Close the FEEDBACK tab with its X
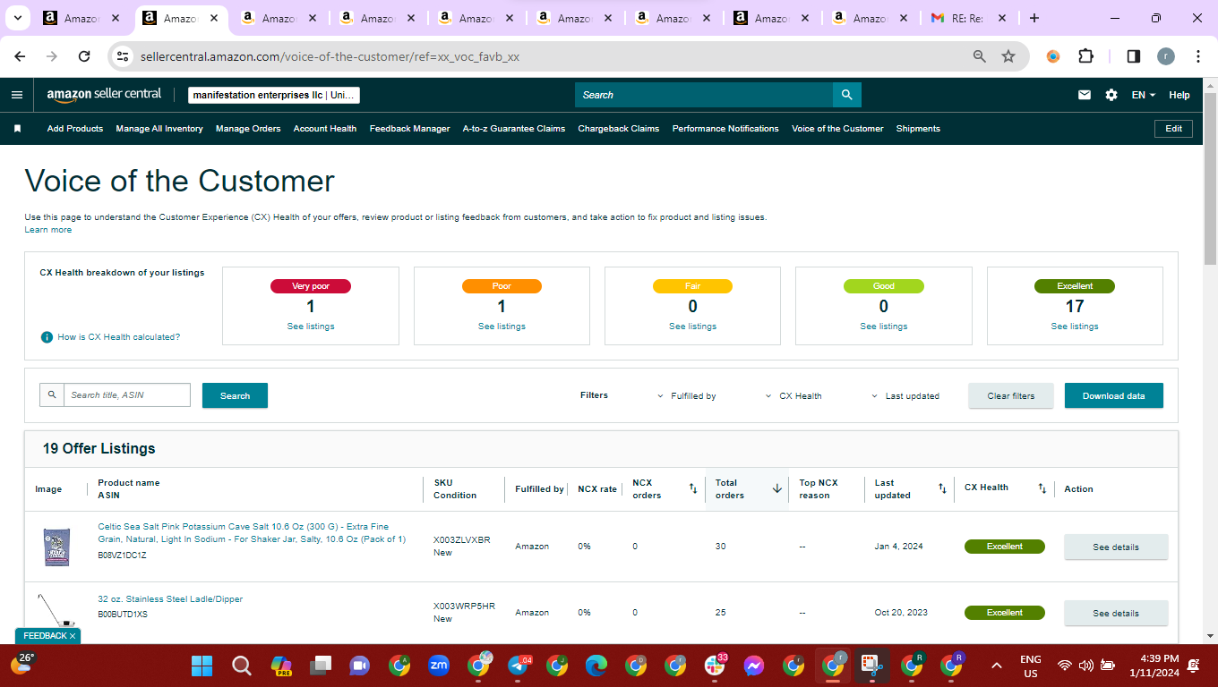Viewport: 1218px width, 687px height. (73, 636)
